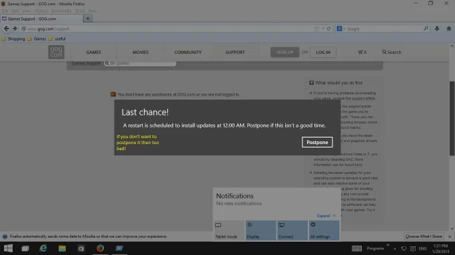
Task: Focus the Google search box
Action: pyautogui.click(x=384, y=29)
